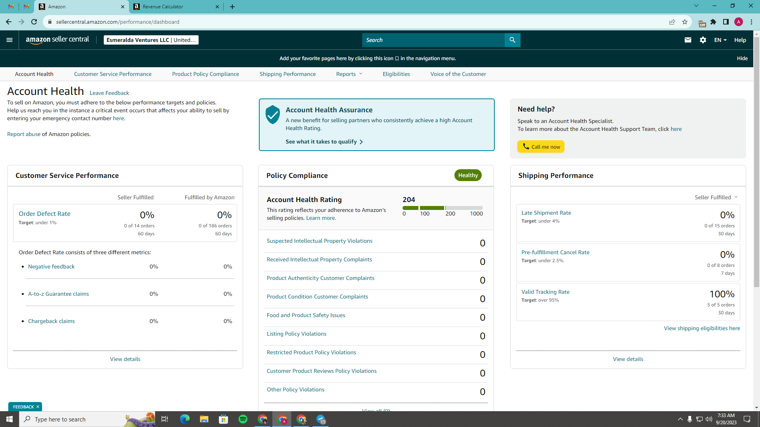Open Suspected Intellectual Property Violations
The image size is (760, 427).
pos(319,241)
